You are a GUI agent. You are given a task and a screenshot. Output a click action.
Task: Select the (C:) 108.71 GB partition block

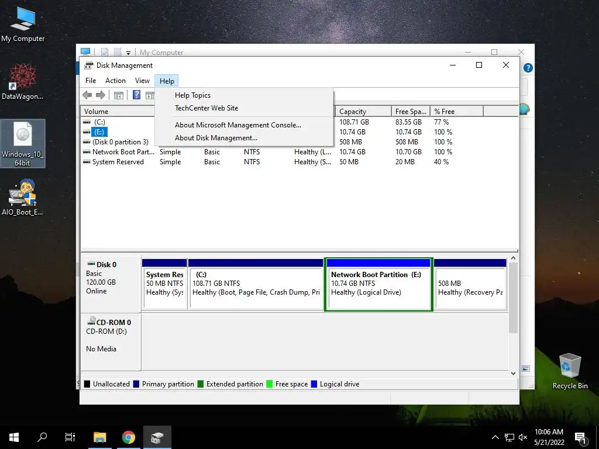coord(256,284)
